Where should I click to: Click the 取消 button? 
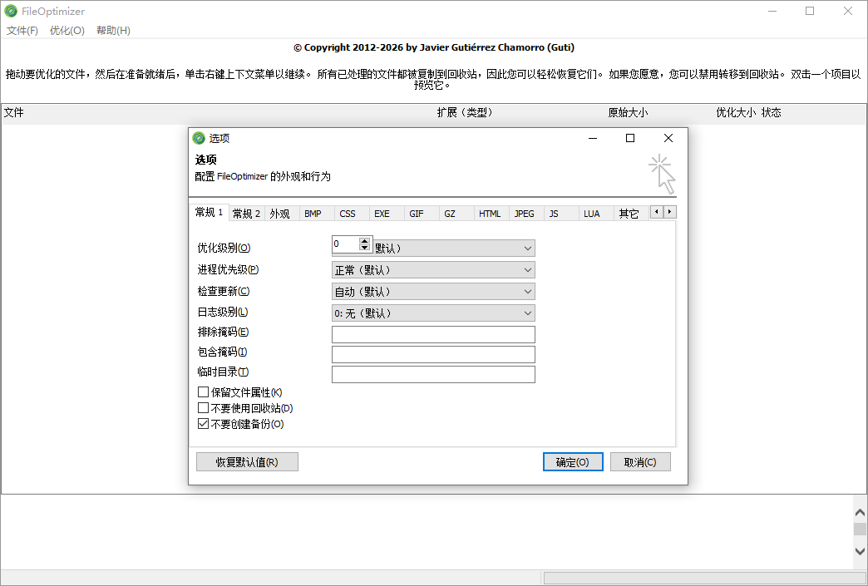coord(640,462)
